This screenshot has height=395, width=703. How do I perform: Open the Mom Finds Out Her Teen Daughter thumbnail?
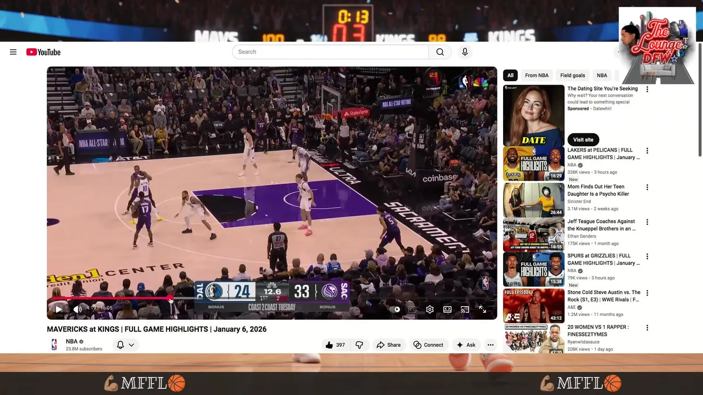pos(534,200)
